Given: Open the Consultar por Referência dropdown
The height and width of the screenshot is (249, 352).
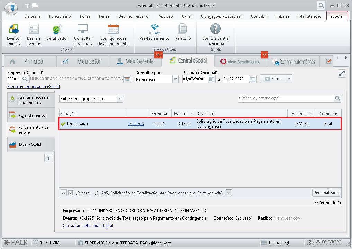Looking at the screenshot, I should (175, 79).
